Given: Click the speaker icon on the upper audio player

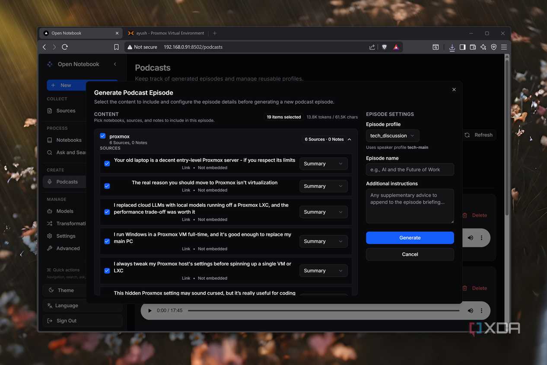Looking at the screenshot, I should (x=470, y=238).
